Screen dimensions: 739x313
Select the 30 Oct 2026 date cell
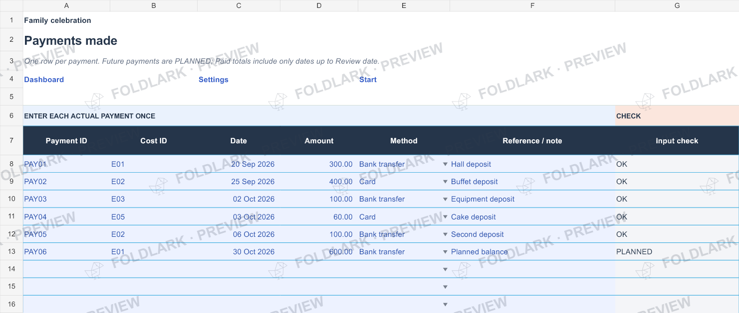[239, 252]
